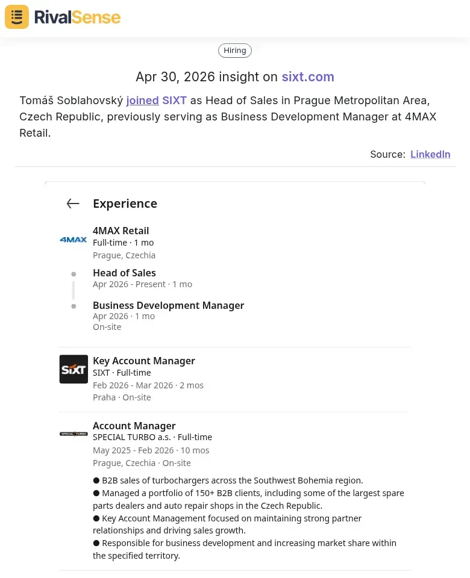Viewport: 470px width, 578px height.
Task: Click the 4MAX Retail company logo
Action: click(73, 240)
